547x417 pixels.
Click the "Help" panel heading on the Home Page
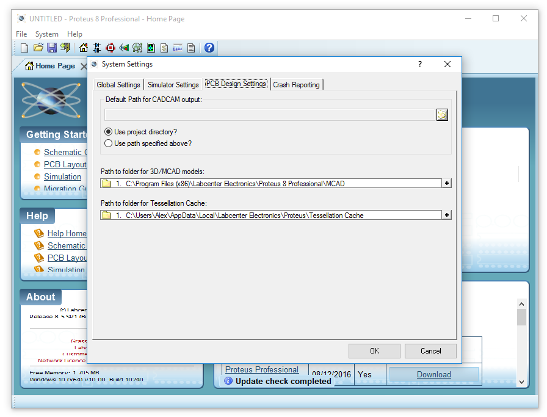(x=37, y=216)
